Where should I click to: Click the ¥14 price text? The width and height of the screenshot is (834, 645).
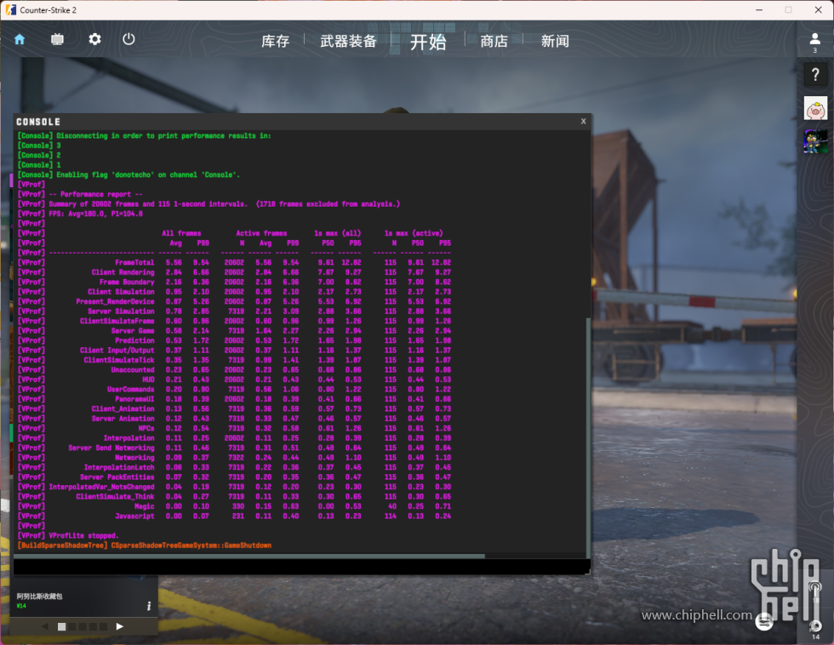pos(21,606)
